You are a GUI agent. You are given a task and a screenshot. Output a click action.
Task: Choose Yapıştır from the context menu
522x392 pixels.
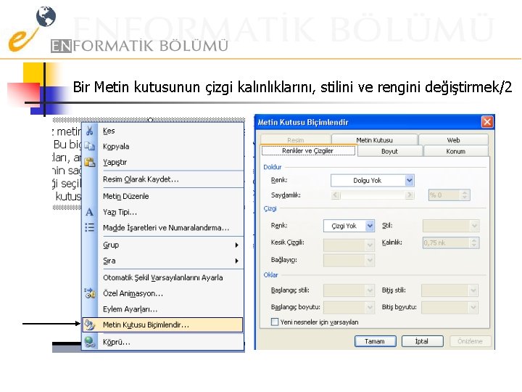click(163, 162)
